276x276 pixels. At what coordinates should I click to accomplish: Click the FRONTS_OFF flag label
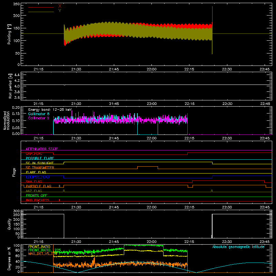[37, 195]
